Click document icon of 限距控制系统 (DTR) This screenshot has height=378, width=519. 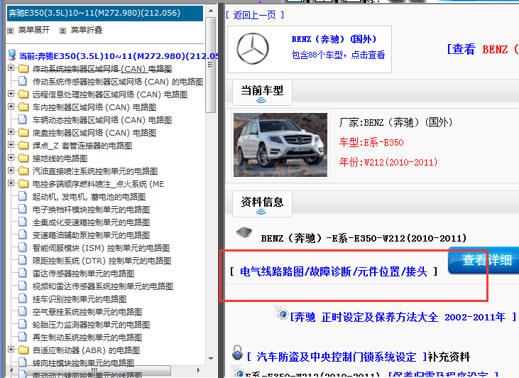[x=23, y=260]
